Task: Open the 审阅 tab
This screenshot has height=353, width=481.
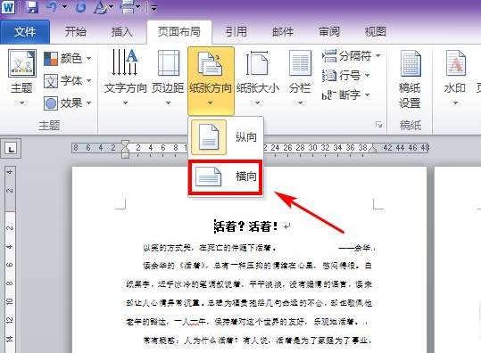Action: coord(329,32)
